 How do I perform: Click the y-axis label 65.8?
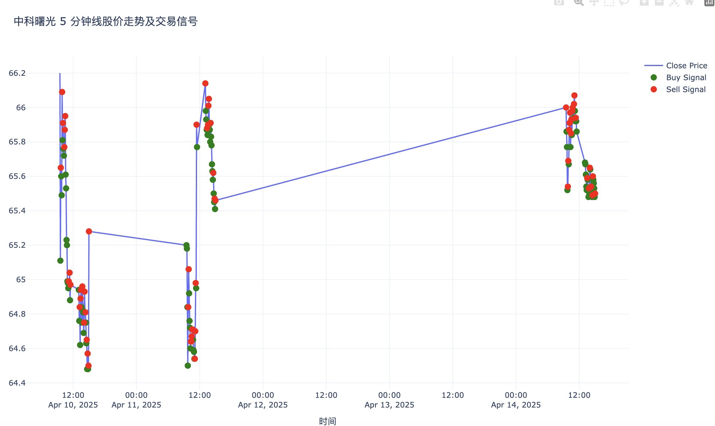[17, 142]
